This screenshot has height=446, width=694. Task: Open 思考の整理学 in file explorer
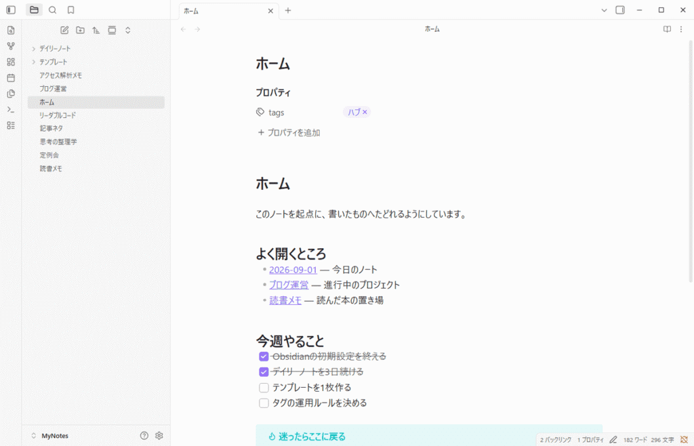[96, 142]
